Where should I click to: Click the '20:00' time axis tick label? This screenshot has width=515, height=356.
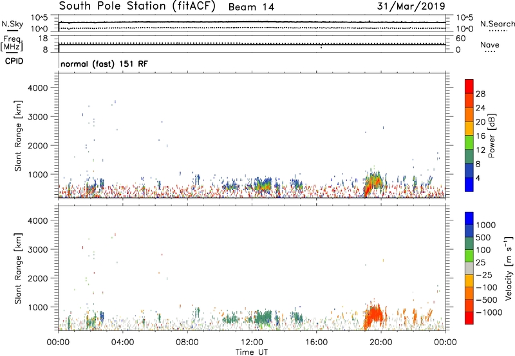(x=381, y=343)
